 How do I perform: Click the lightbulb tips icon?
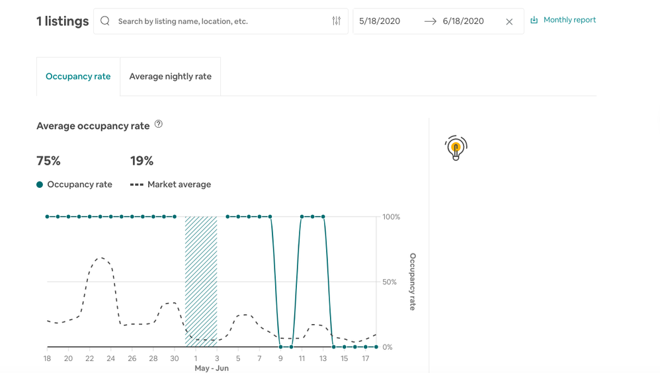tap(456, 148)
